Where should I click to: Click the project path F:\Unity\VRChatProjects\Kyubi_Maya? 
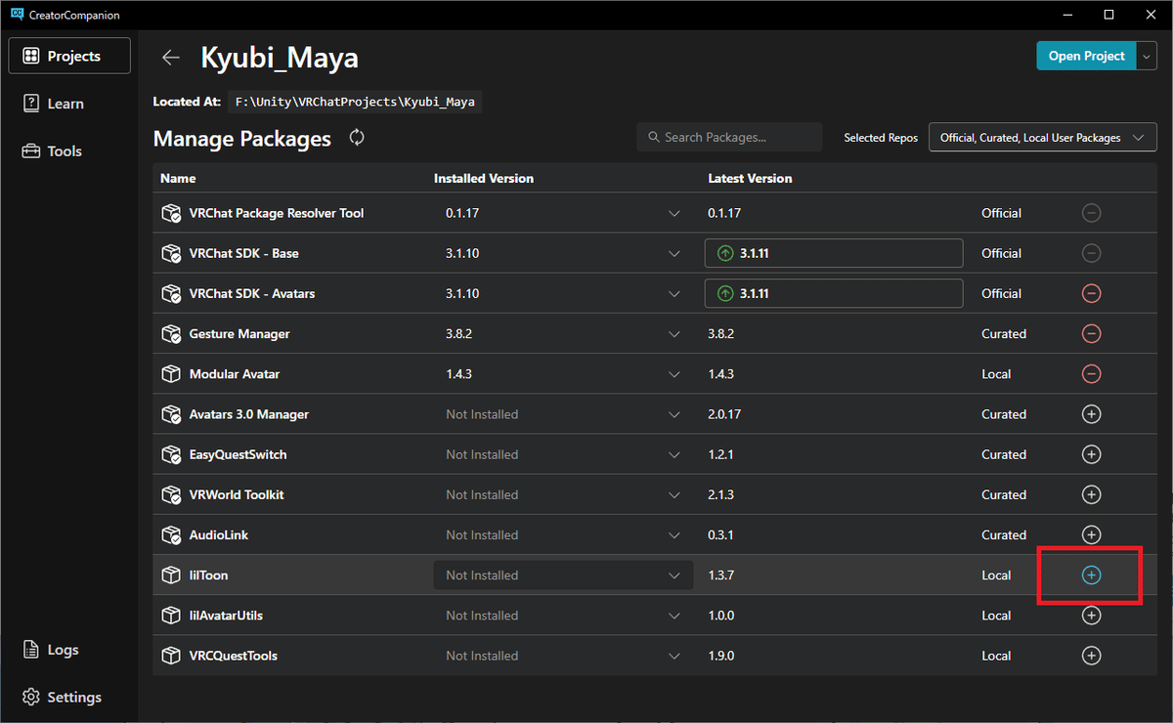click(x=356, y=102)
